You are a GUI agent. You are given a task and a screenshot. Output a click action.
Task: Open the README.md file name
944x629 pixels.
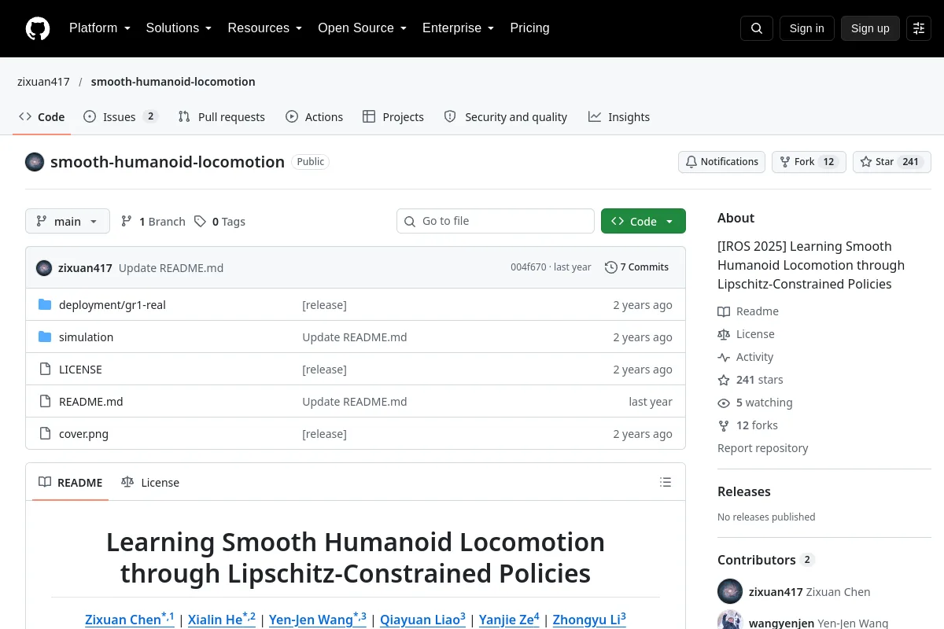click(91, 402)
